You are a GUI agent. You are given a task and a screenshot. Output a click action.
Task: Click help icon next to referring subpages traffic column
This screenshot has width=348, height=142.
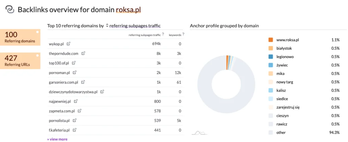[163, 34]
